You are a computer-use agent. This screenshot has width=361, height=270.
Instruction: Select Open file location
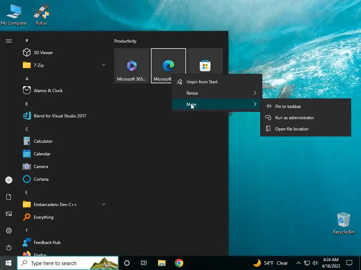(x=306, y=129)
